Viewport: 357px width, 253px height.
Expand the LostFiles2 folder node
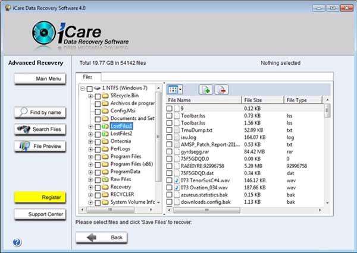[90, 134]
